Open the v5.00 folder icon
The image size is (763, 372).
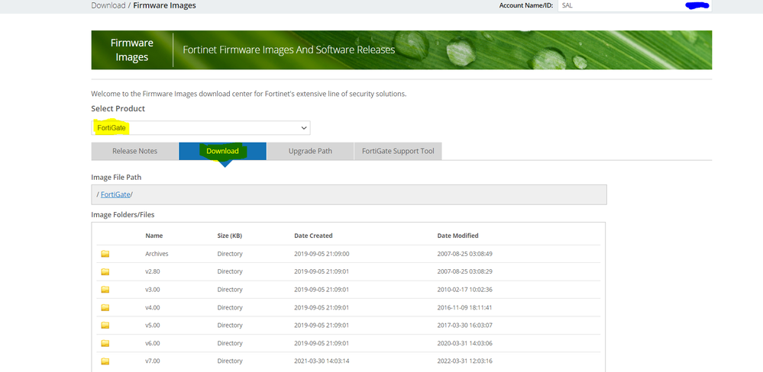(105, 325)
